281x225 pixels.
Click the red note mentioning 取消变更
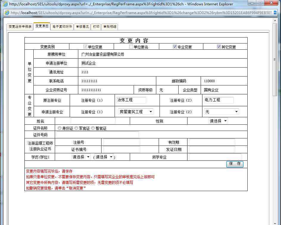(56, 188)
